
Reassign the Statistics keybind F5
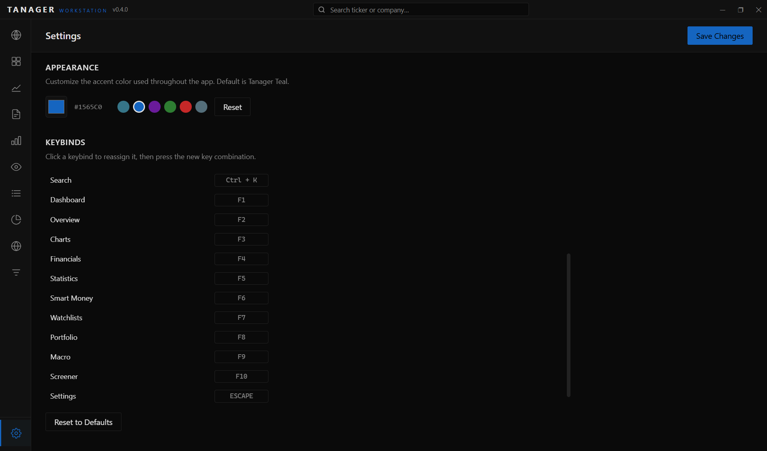point(241,278)
